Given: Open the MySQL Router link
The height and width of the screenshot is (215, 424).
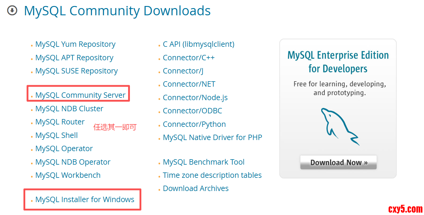Looking at the screenshot, I should click(60, 122).
